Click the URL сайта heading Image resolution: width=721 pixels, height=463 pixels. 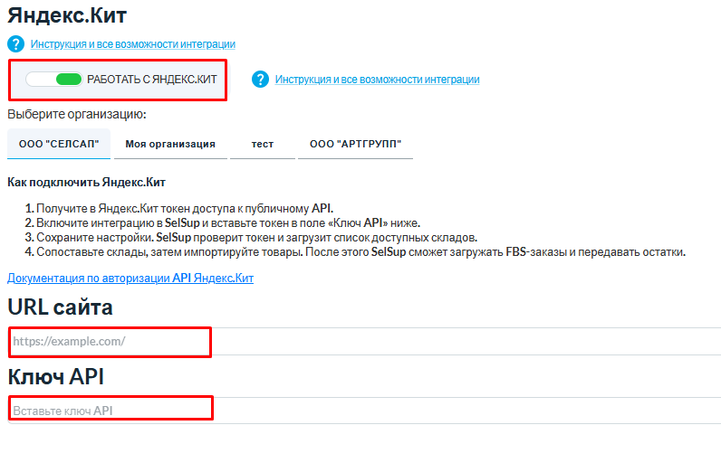(x=61, y=307)
